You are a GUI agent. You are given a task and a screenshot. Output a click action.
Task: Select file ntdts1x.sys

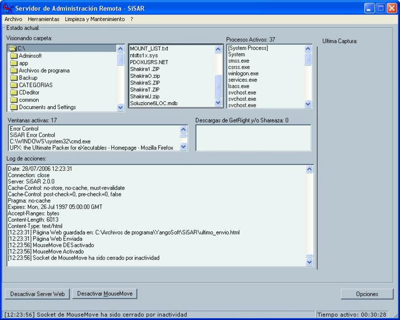144,56
